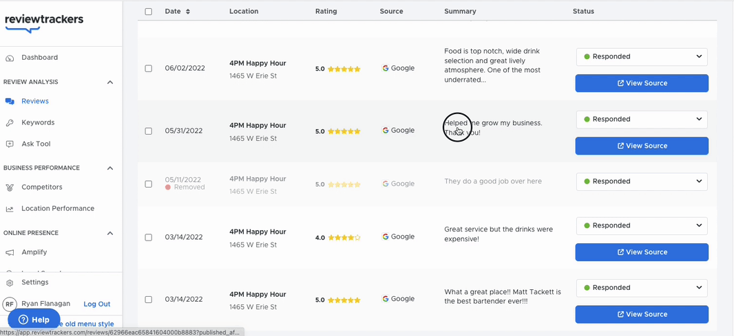Click Google icon in 4.0 rating row

click(386, 236)
